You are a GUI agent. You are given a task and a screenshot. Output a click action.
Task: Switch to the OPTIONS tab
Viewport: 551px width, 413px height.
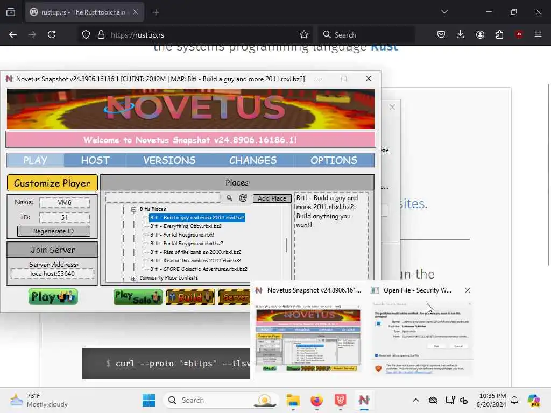click(x=334, y=160)
